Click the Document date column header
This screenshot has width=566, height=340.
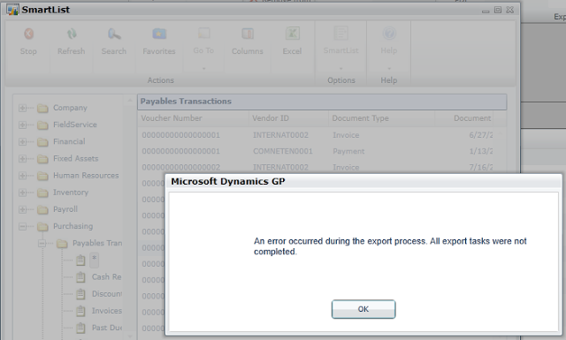coord(464,118)
